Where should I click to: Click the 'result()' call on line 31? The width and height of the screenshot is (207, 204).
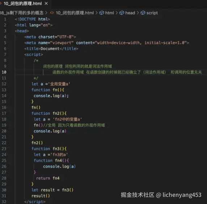tap(41, 196)
